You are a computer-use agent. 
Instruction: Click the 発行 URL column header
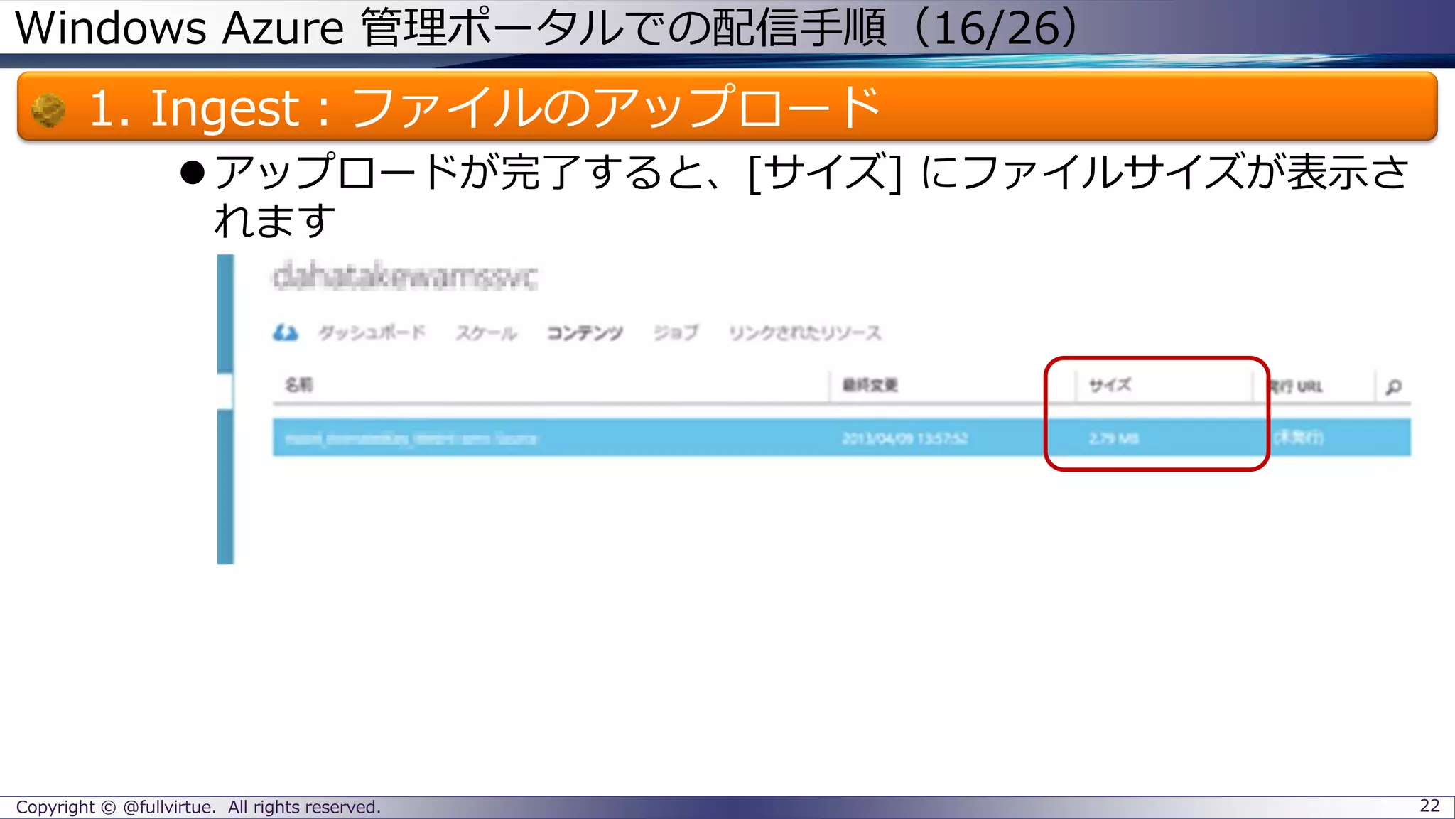point(1296,386)
